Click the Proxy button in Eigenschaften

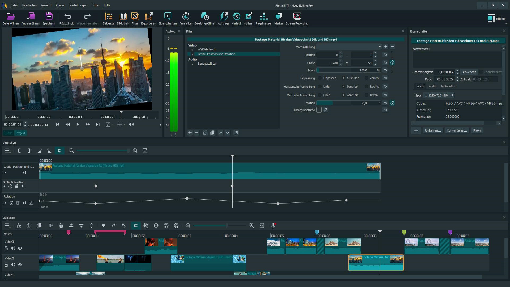tap(477, 130)
